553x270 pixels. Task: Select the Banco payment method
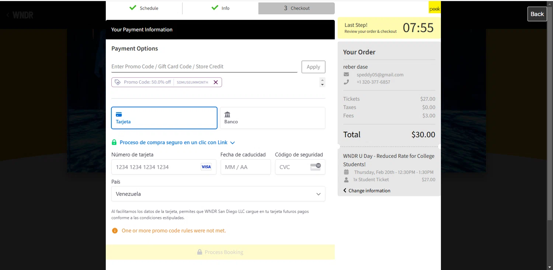pyautogui.click(x=272, y=118)
